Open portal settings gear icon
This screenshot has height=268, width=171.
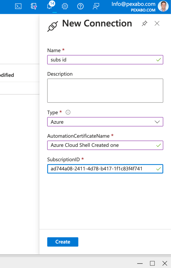pos(65,6)
